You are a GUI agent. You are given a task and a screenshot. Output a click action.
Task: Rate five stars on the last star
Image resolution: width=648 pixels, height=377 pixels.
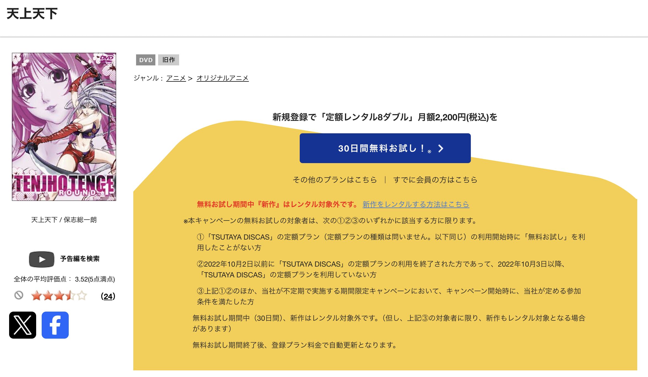click(x=82, y=296)
